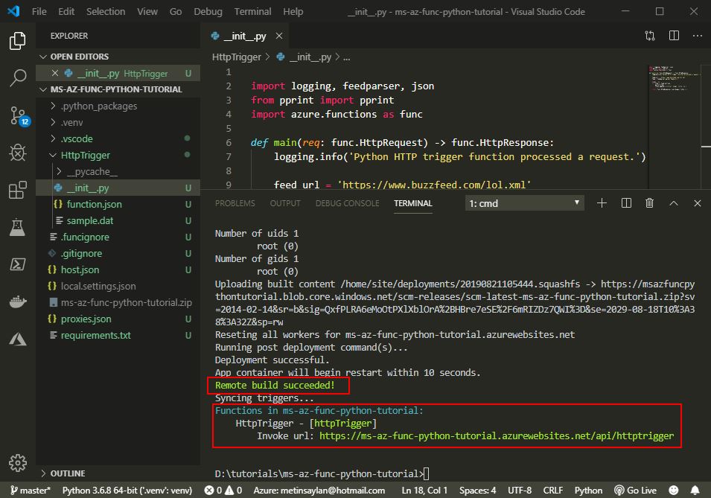This screenshot has width=711, height=498.
Task: Open the Search view in activity bar
Action: [x=18, y=77]
